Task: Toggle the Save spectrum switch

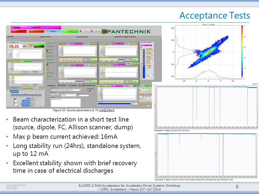Action: pyautogui.click(x=89, y=90)
